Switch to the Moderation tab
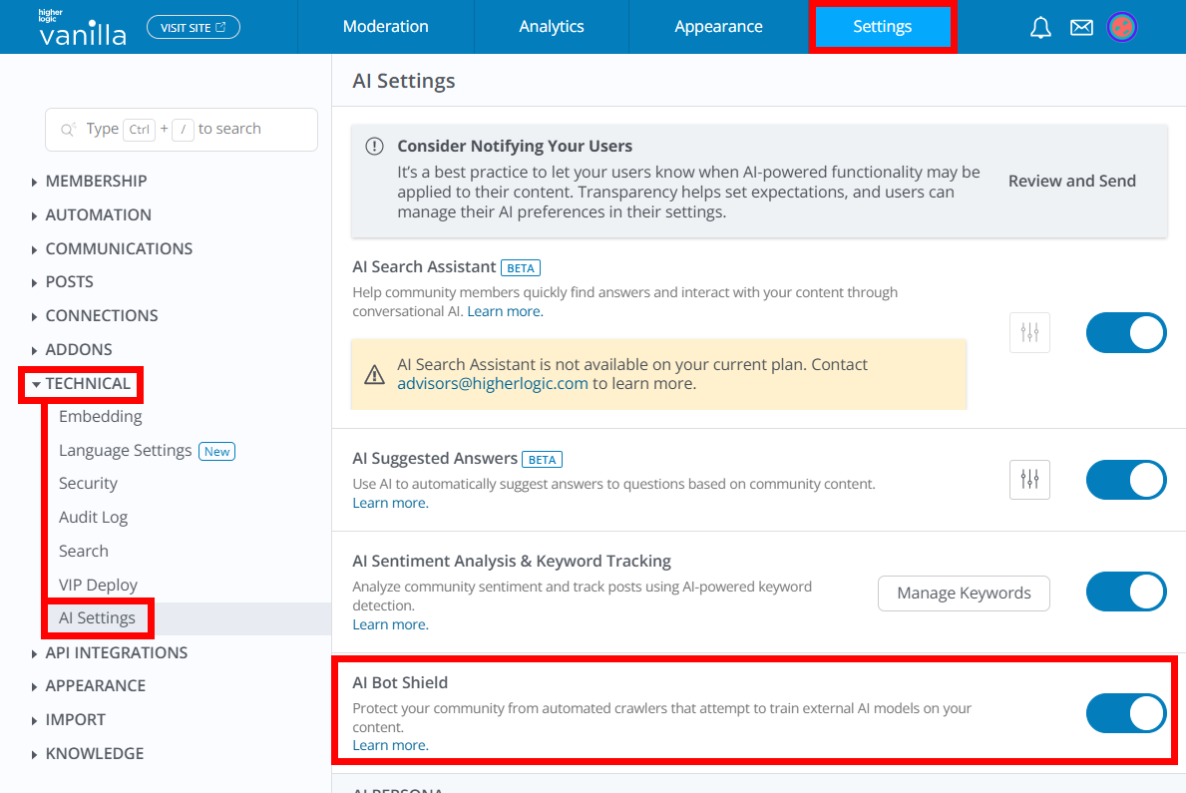Viewport: 1186px width, 793px height. coord(386,27)
